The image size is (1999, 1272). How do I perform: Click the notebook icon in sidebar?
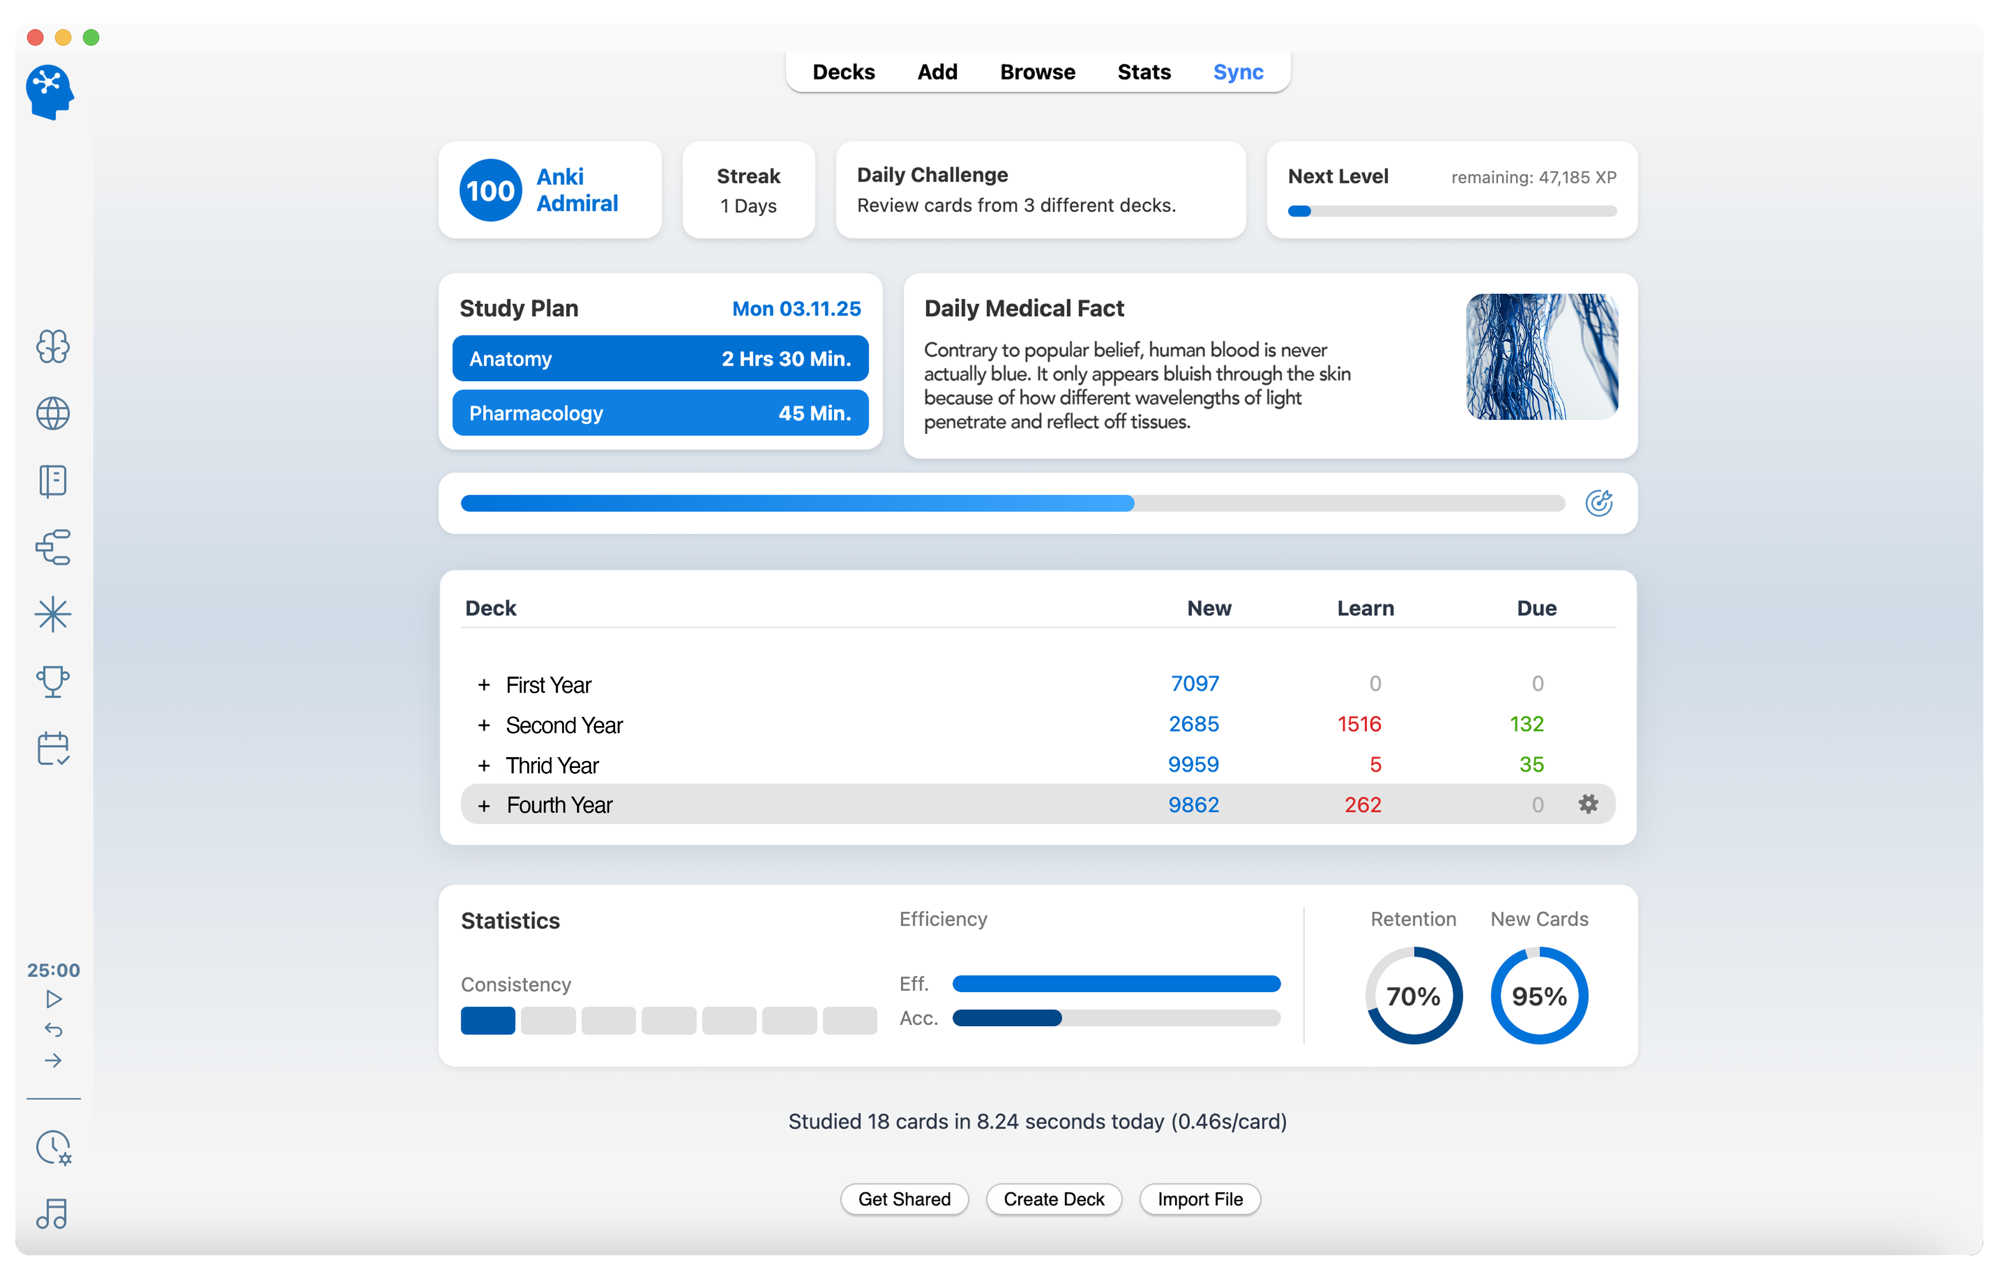52,481
